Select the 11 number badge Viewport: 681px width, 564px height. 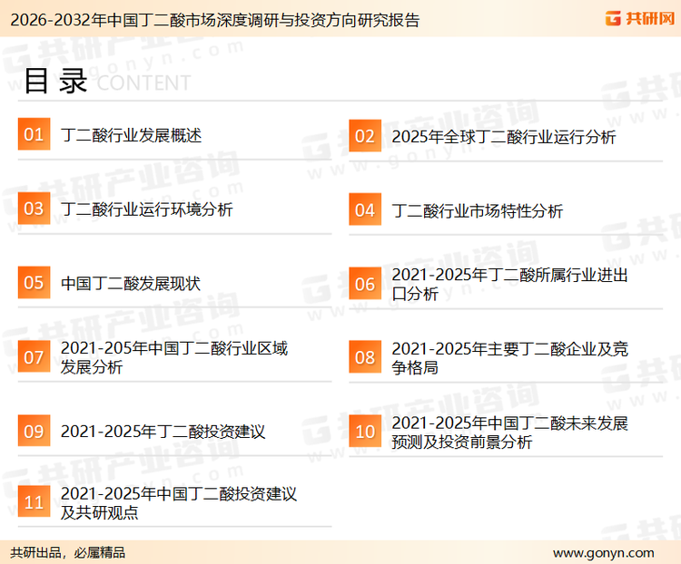point(34,503)
